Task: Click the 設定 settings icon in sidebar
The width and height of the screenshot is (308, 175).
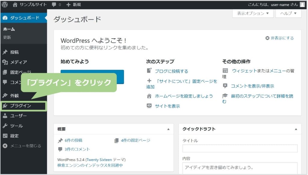Action: (5, 136)
